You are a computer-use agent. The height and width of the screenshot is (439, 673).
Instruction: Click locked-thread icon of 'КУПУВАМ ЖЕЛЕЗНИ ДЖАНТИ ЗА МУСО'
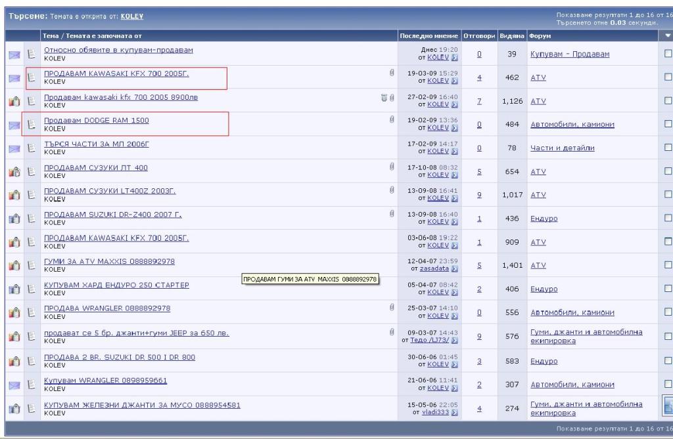coord(14,408)
